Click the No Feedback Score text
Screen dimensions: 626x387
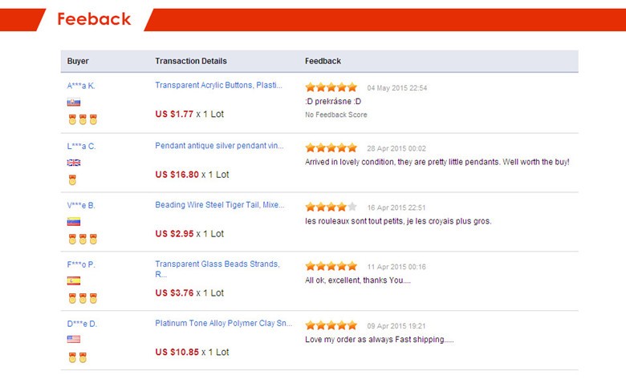point(335,115)
